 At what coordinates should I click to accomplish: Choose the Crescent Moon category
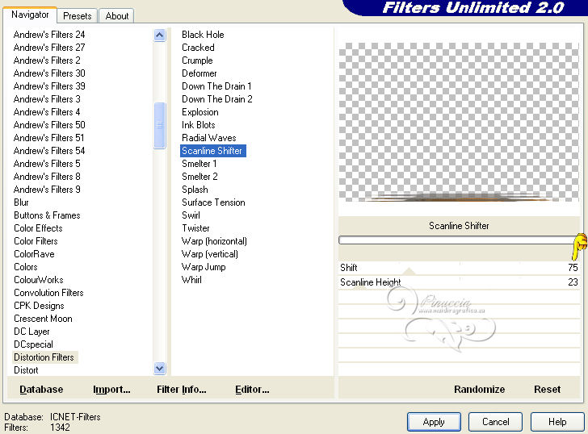[x=43, y=319]
